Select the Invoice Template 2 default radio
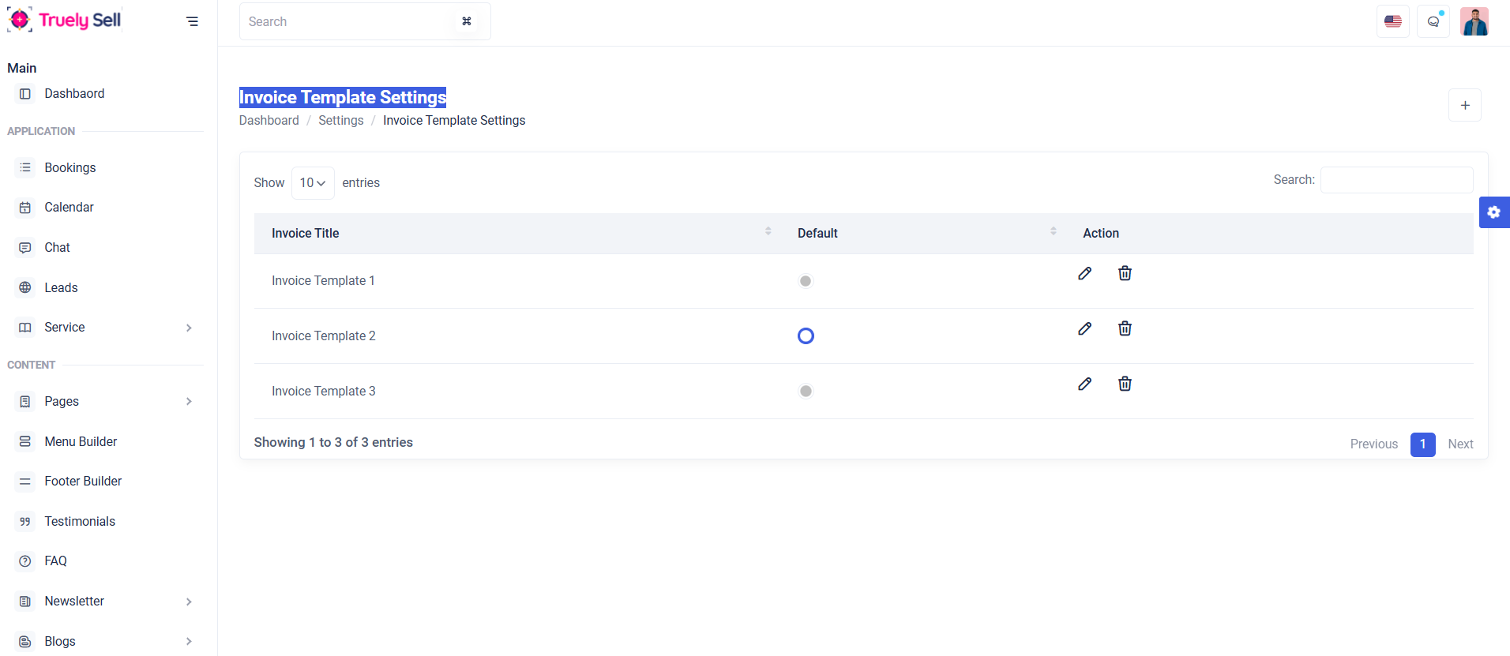 (805, 336)
